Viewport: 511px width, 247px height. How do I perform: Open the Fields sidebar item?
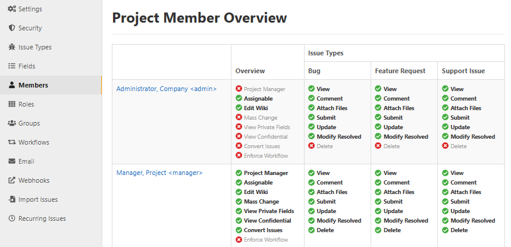tap(51, 66)
